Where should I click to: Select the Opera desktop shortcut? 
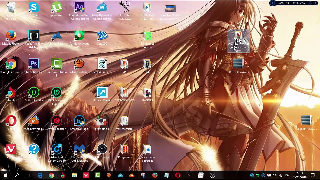tap(11, 123)
